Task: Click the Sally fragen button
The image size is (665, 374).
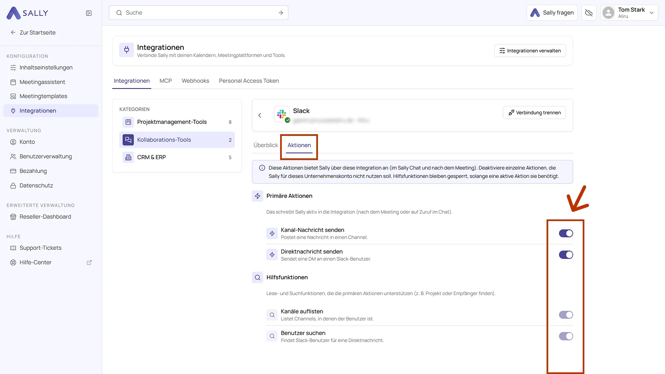Action: 552,13
